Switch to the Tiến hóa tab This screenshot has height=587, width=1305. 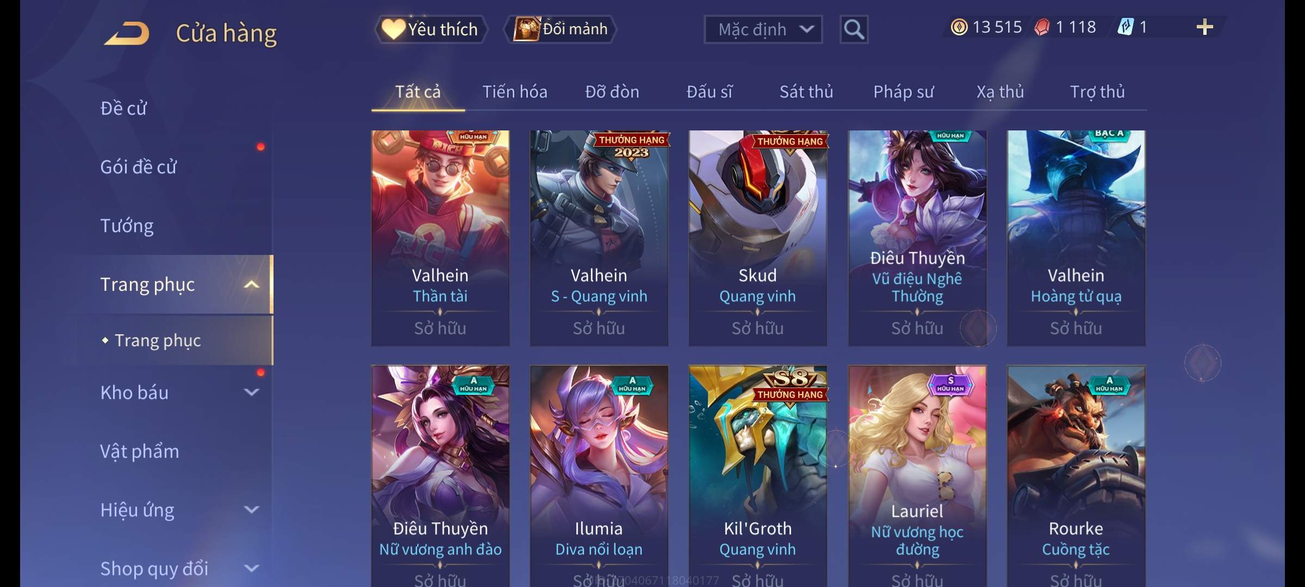coord(514,92)
